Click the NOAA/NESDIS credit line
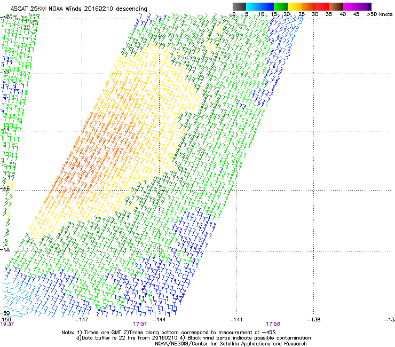This screenshot has width=395, height=347. click(x=231, y=344)
